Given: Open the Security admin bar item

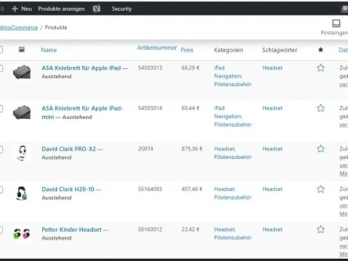Looking at the screenshot, I should click(x=121, y=9).
